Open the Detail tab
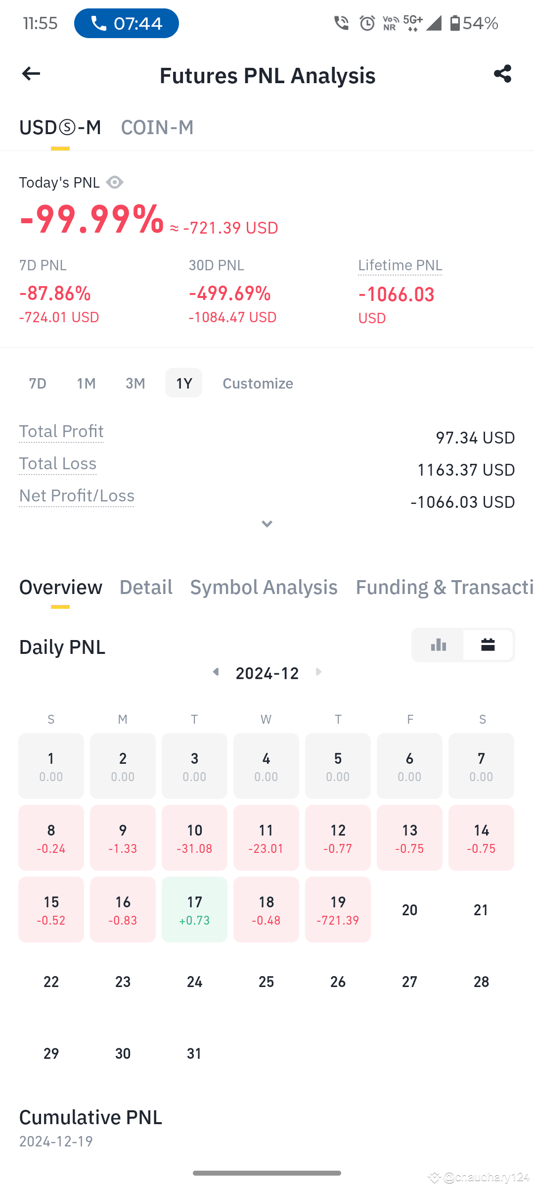The image size is (534, 1188). pyautogui.click(x=146, y=587)
